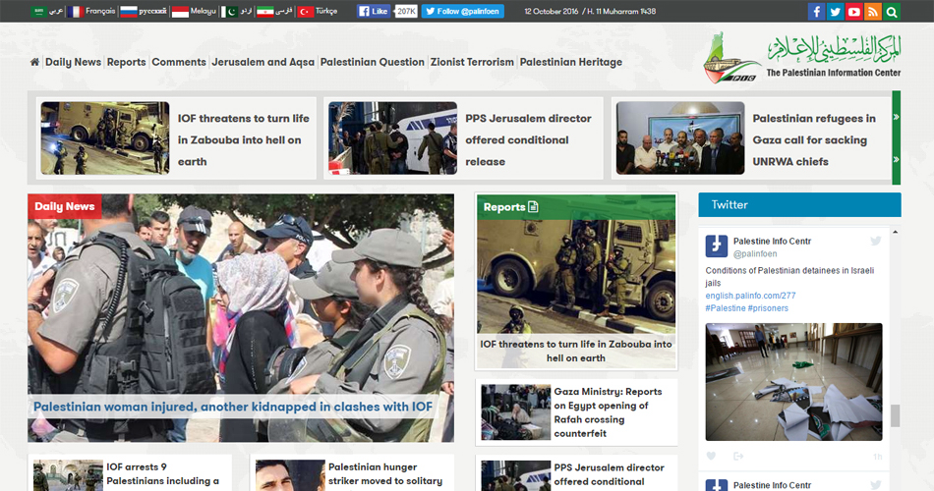Image resolution: width=934 pixels, height=491 pixels.
Task: Open the Zionist Terrorism menu item
Action: pos(472,62)
